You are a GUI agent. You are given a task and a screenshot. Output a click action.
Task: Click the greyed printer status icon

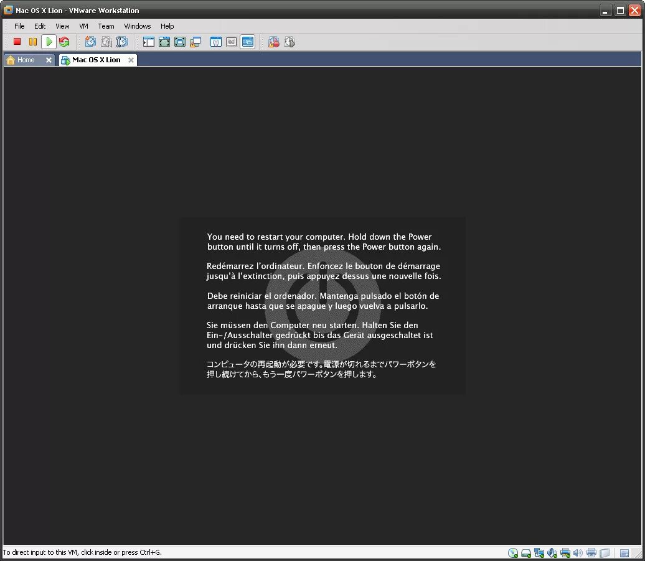pos(591,552)
